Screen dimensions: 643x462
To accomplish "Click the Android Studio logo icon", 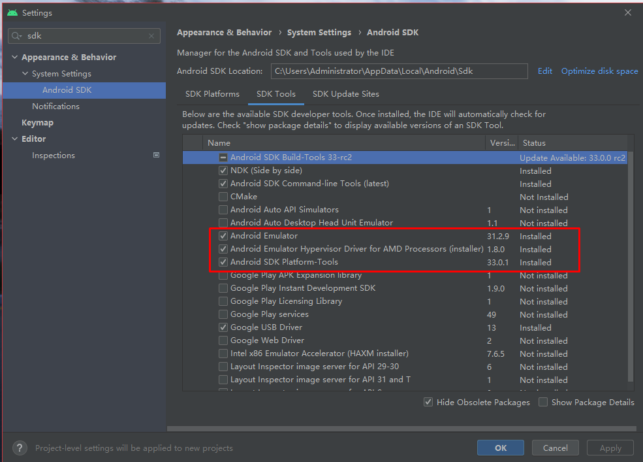I will (12, 12).
